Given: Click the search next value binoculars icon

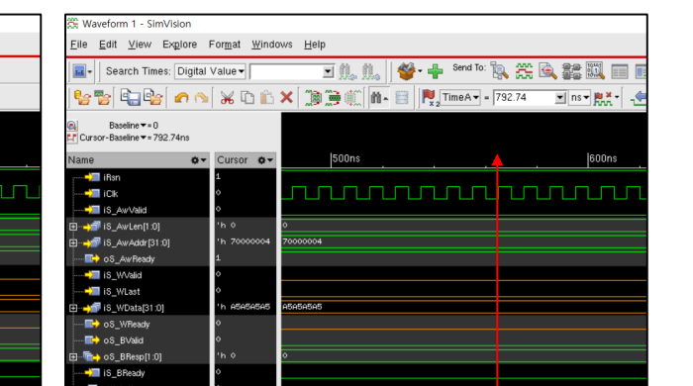Looking at the screenshot, I should [370, 71].
